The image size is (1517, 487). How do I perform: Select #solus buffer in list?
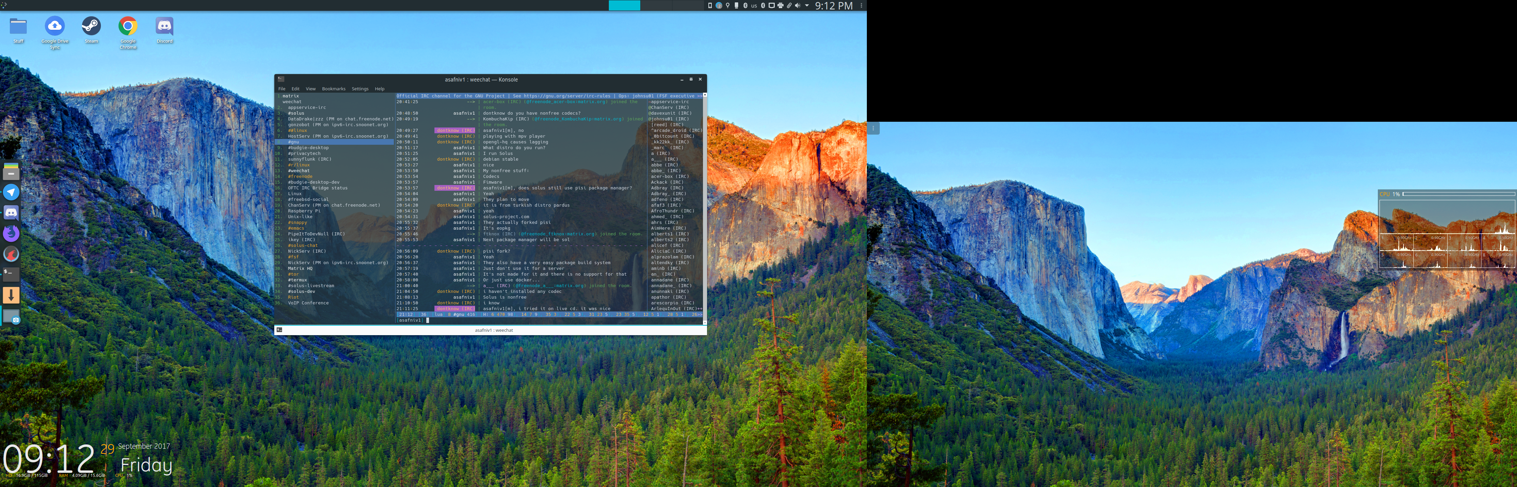(296, 113)
